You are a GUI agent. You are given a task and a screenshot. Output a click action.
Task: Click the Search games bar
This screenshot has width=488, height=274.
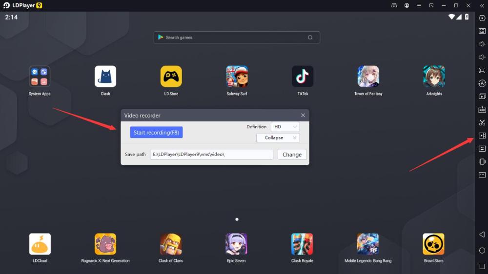coord(237,38)
